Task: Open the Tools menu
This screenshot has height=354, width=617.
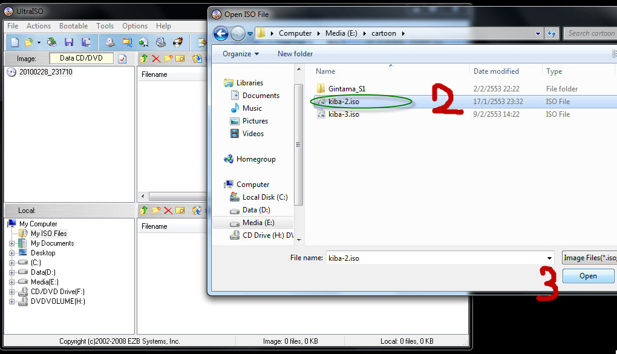Action: click(105, 26)
